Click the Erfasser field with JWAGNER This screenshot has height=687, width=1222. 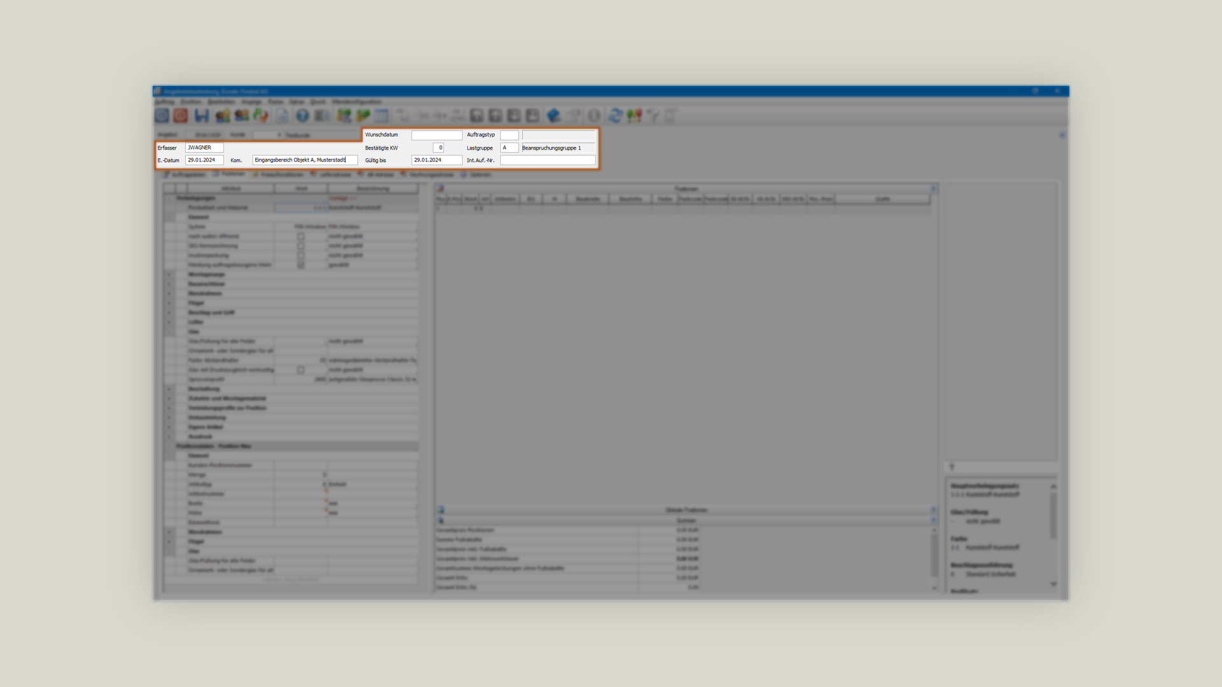click(x=204, y=148)
